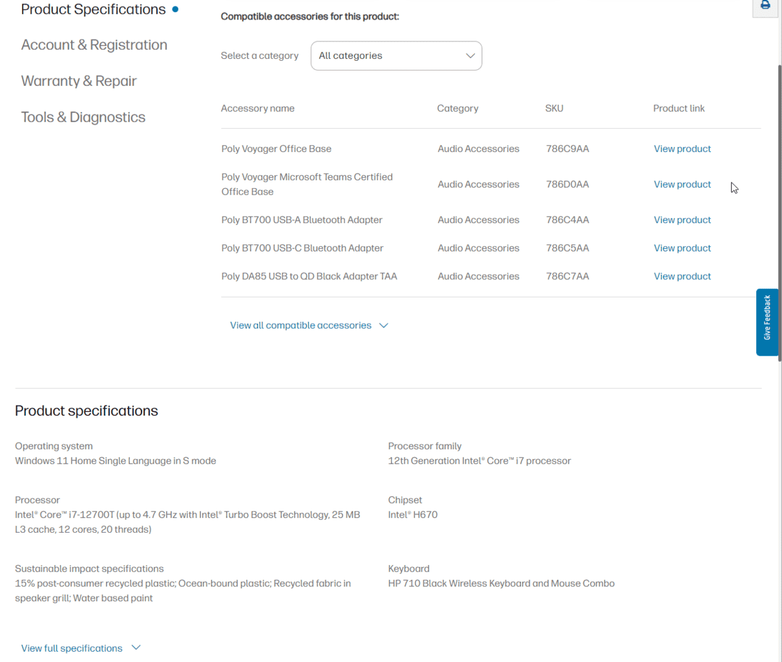View product for Poly DA85 USB Adapter

(x=682, y=277)
